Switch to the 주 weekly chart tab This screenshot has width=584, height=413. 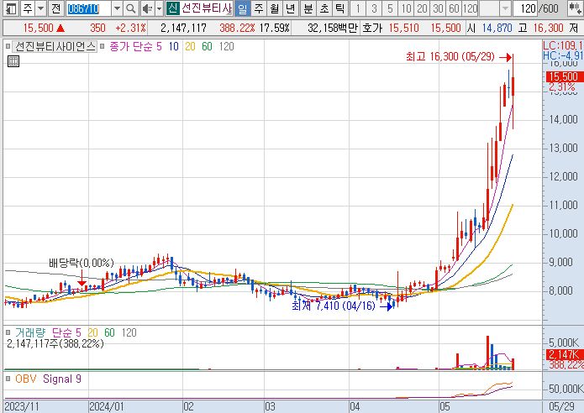259,8
